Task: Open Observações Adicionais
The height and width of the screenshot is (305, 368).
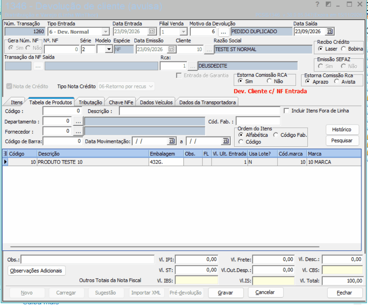Action: [x=36, y=271]
